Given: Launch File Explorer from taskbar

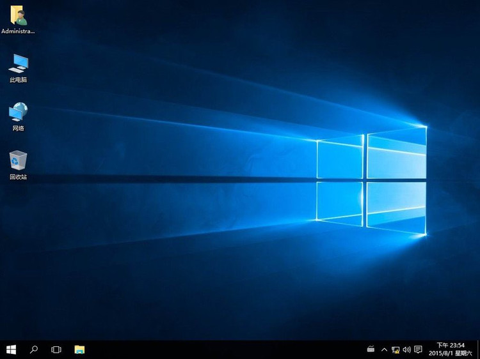Looking at the screenshot, I should pyautogui.click(x=79, y=349).
